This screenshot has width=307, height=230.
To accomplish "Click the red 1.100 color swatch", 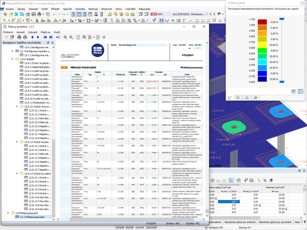I will 262,22.
